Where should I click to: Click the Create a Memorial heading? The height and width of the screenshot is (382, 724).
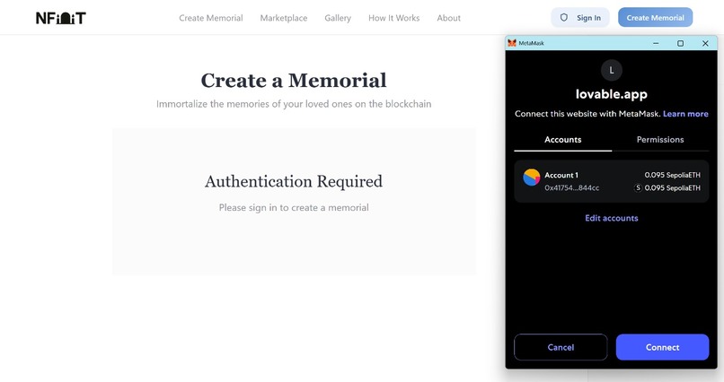click(x=294, y=81)
